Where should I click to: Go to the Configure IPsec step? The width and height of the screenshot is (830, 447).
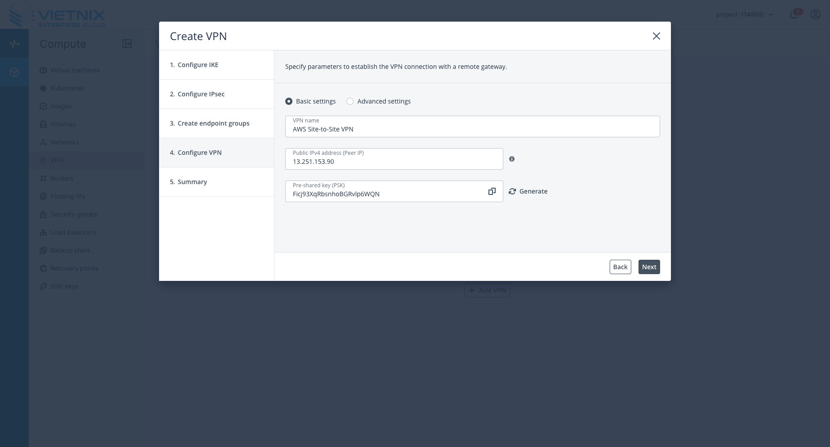[197, 94]
